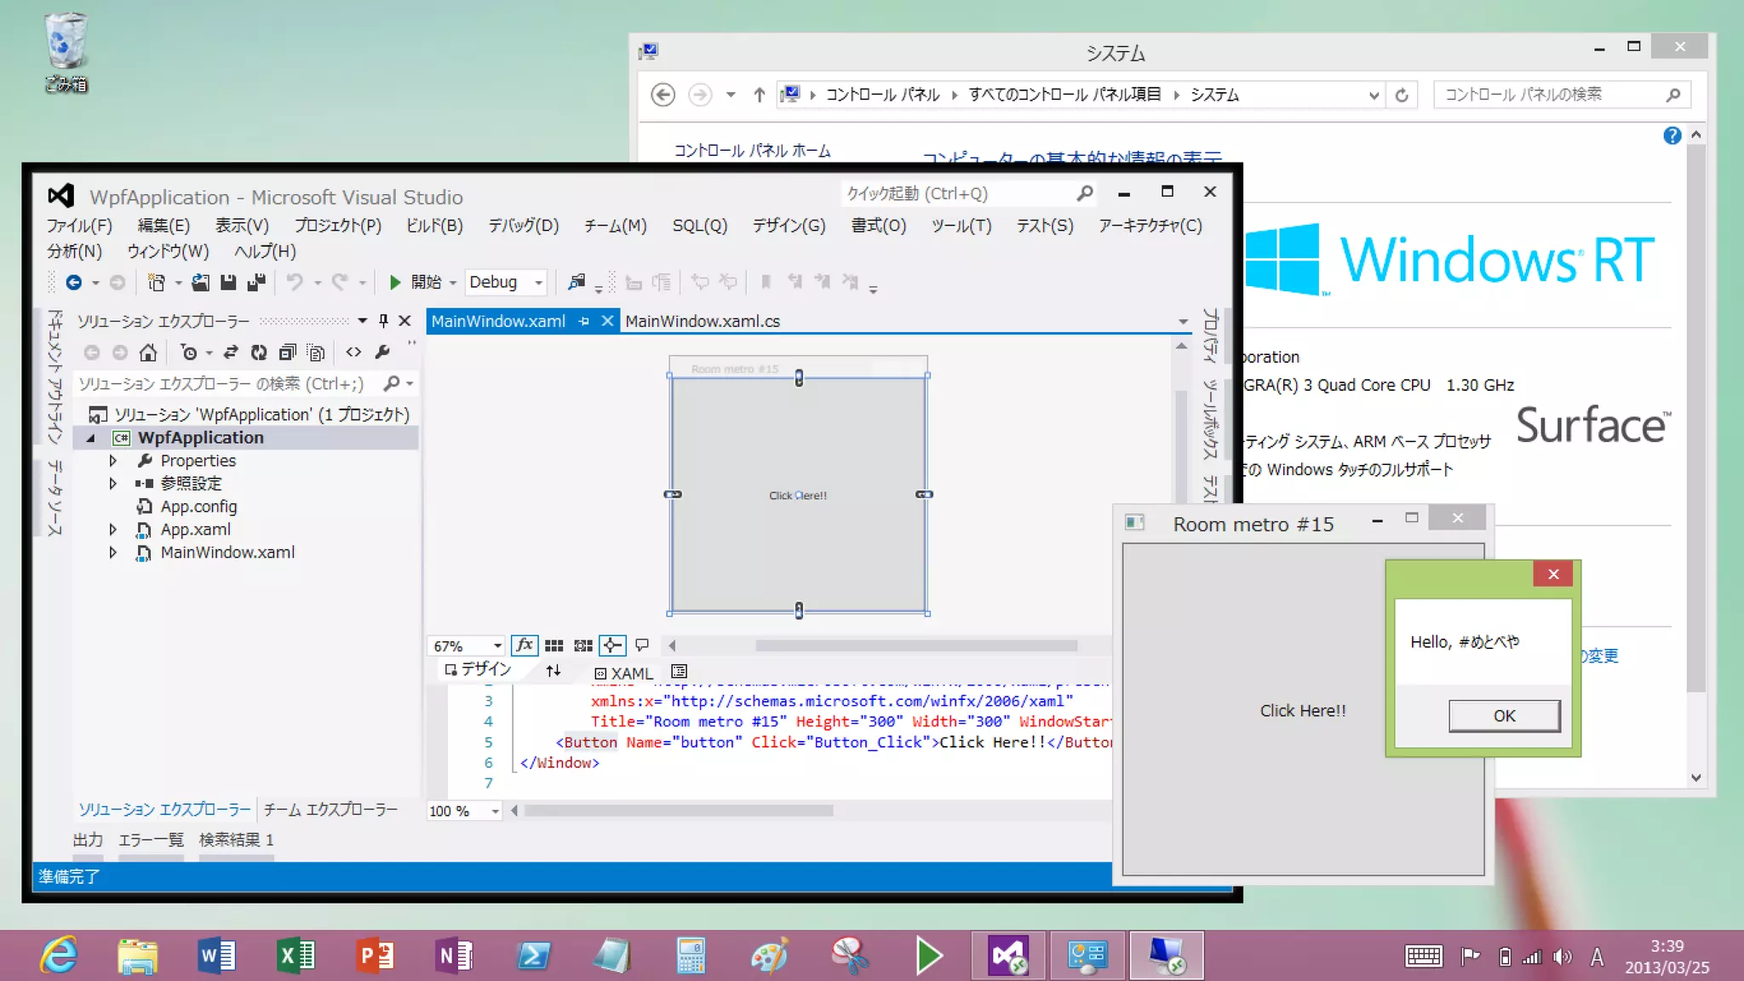Click the Refresh icon in Solution Explorer
The width and height of the screenshot is (1744, 981).
click(x=259, y=352)
